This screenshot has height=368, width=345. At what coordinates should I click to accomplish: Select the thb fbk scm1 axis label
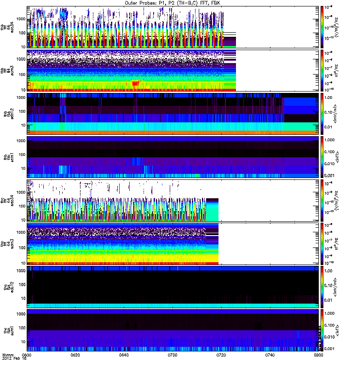coord(9,157)
